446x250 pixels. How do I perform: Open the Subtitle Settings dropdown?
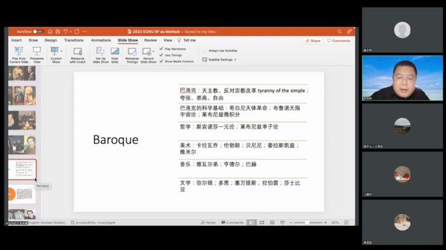(220, 60)
